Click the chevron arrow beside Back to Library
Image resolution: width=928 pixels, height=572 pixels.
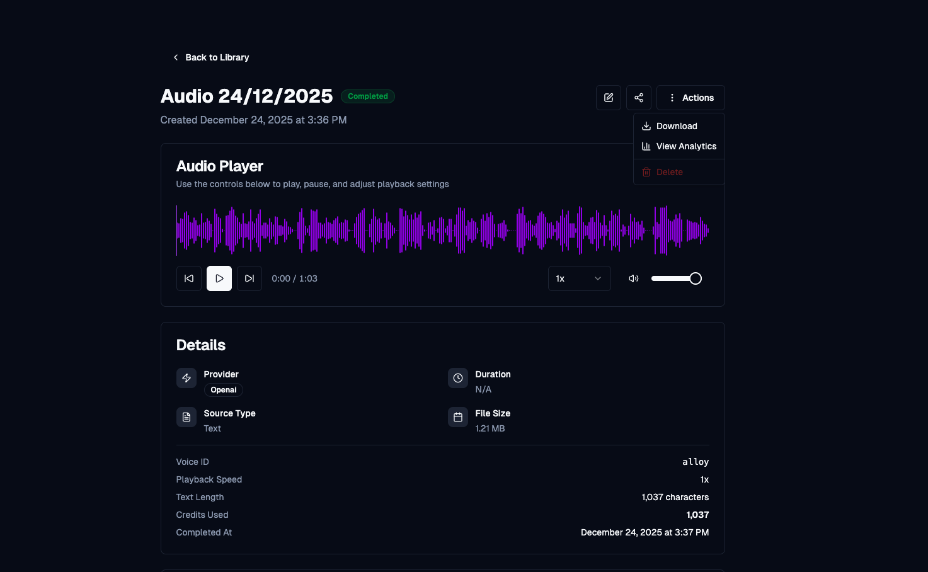pyautogui.click(x=175, y=57)
